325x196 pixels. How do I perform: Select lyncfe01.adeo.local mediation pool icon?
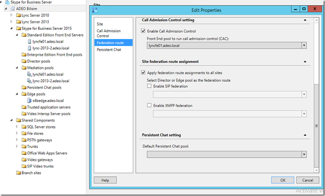coord(29,75)
